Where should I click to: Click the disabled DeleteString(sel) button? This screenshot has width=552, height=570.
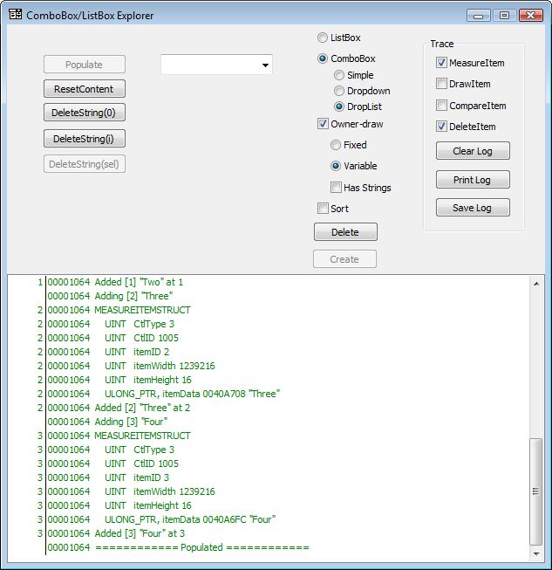[x=85, y=164]
